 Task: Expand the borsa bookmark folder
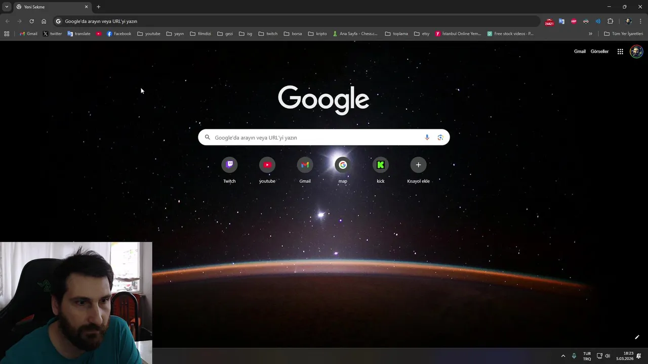pos(293,34)
